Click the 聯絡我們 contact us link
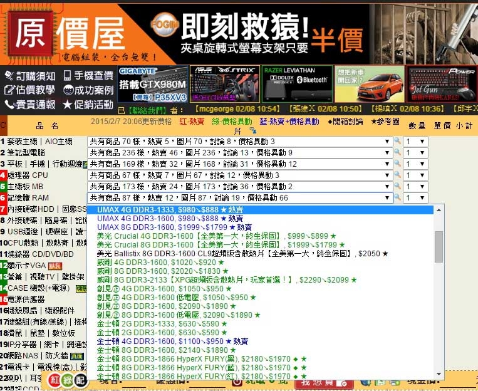The height and width of the screenshot is (391, 478). tap(147, 110)
